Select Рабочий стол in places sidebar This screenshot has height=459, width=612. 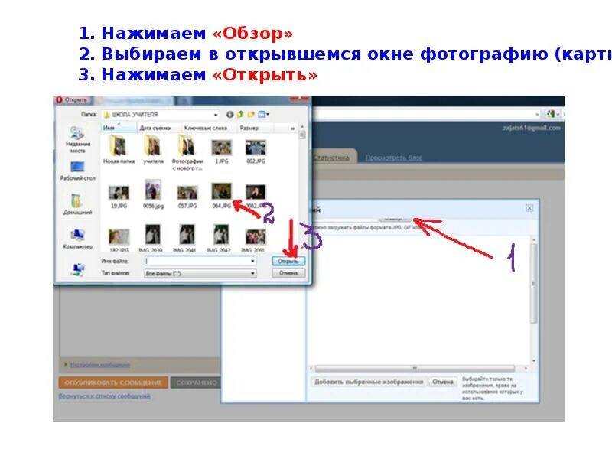click(x=77, y=171)
